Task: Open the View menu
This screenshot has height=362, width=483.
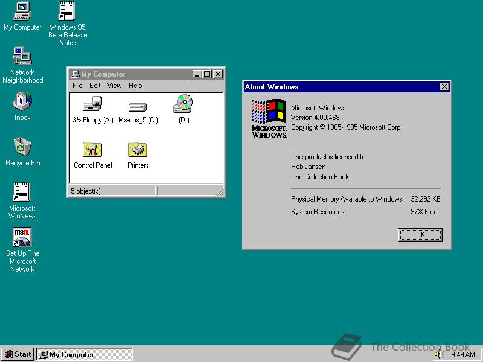Action: click(x=114, y=86)
